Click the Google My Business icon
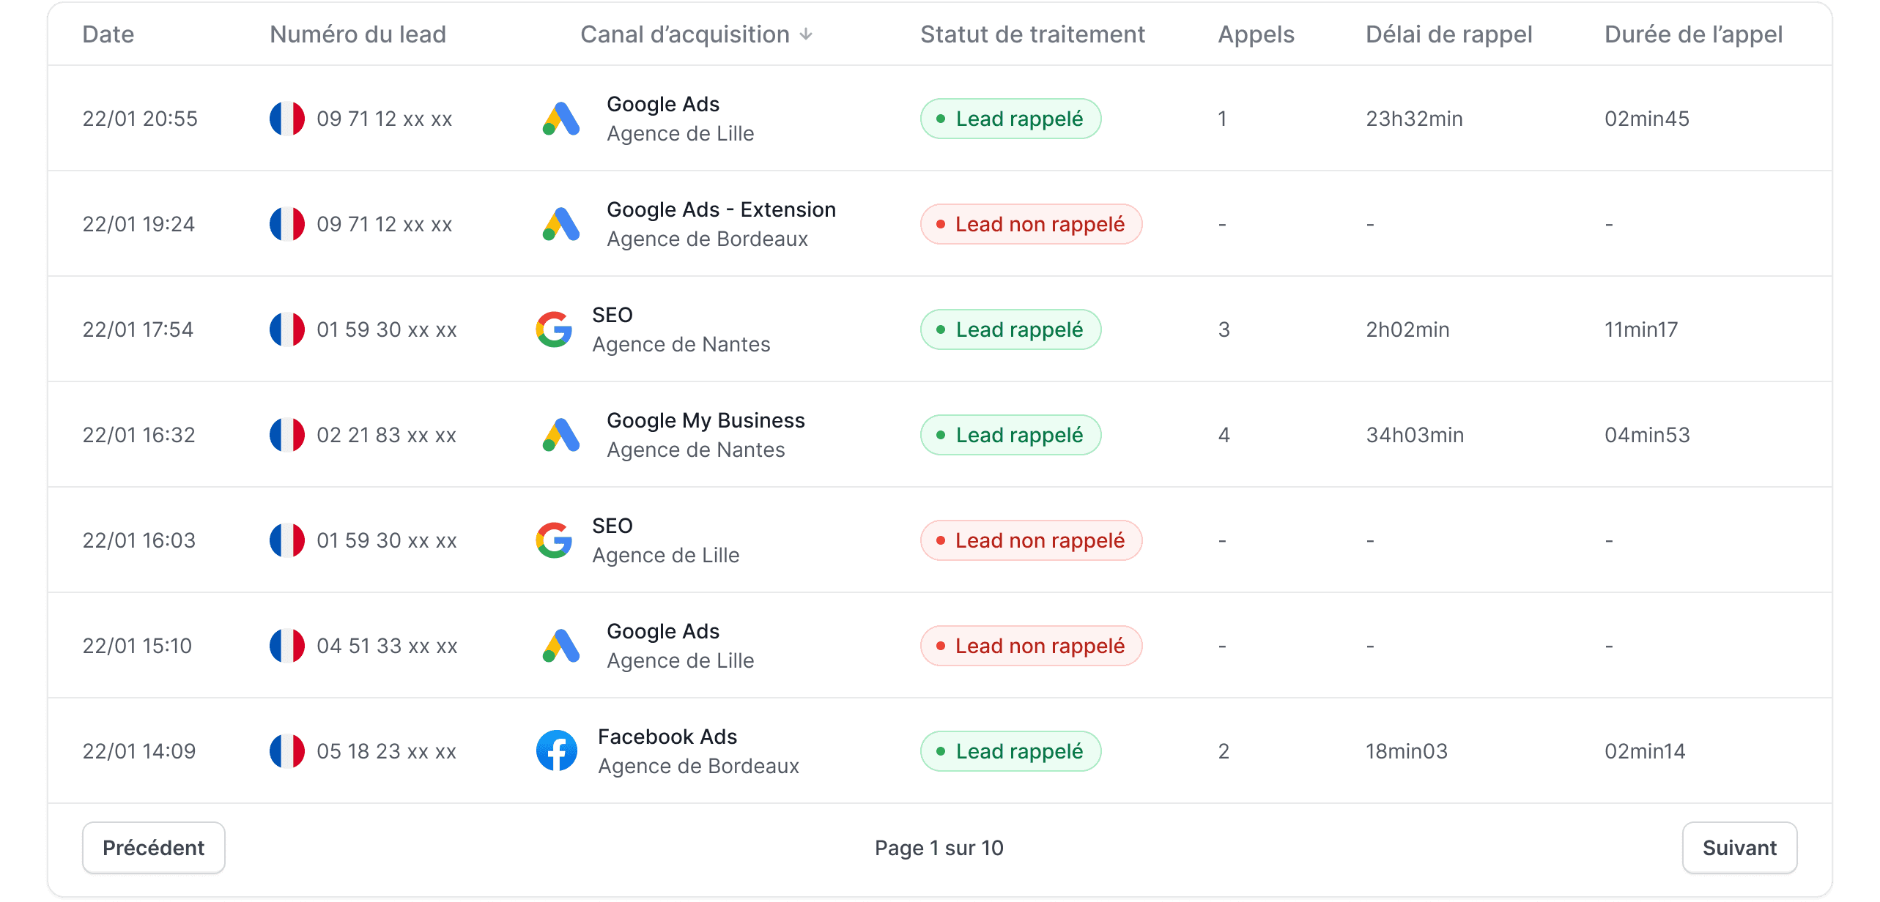The height and width of the screenshot is (902, 1880). pyautogui.click(x=560, y=434)
